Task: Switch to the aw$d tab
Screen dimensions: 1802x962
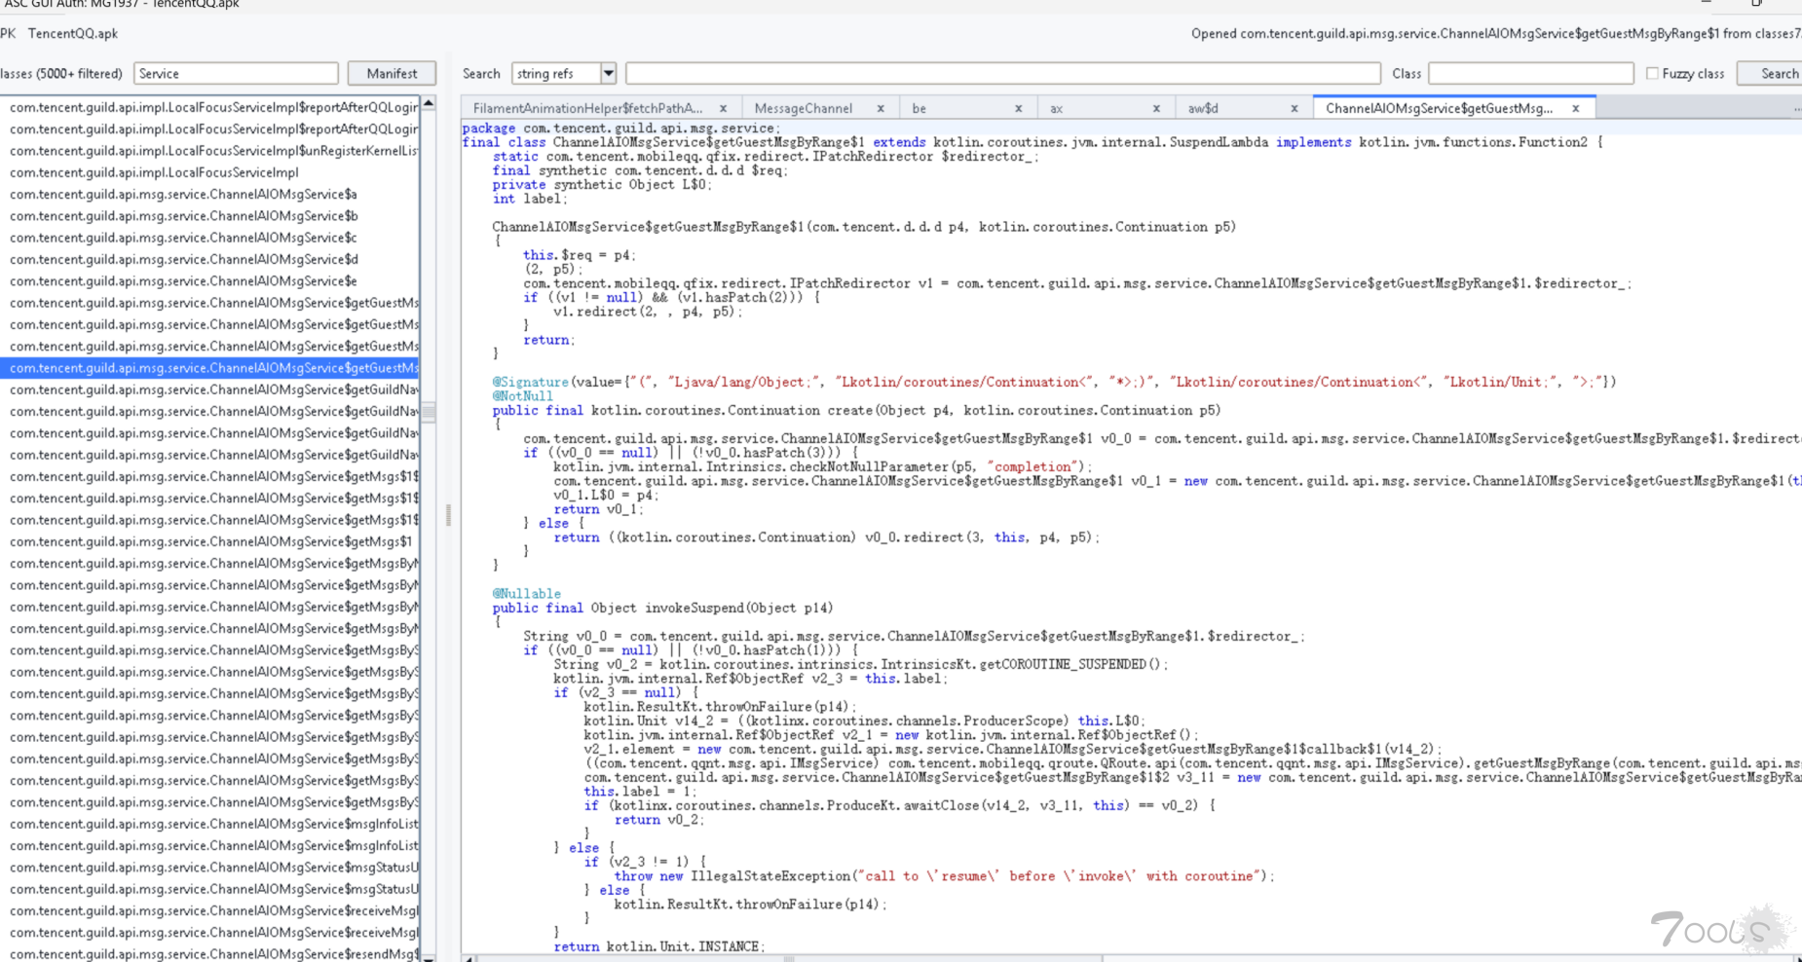Action: click(x=1203, y=109)
